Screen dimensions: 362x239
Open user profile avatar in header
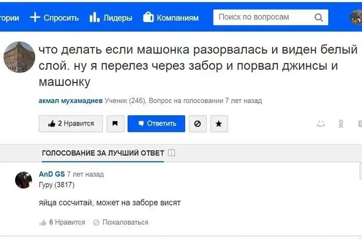[356, 18]
